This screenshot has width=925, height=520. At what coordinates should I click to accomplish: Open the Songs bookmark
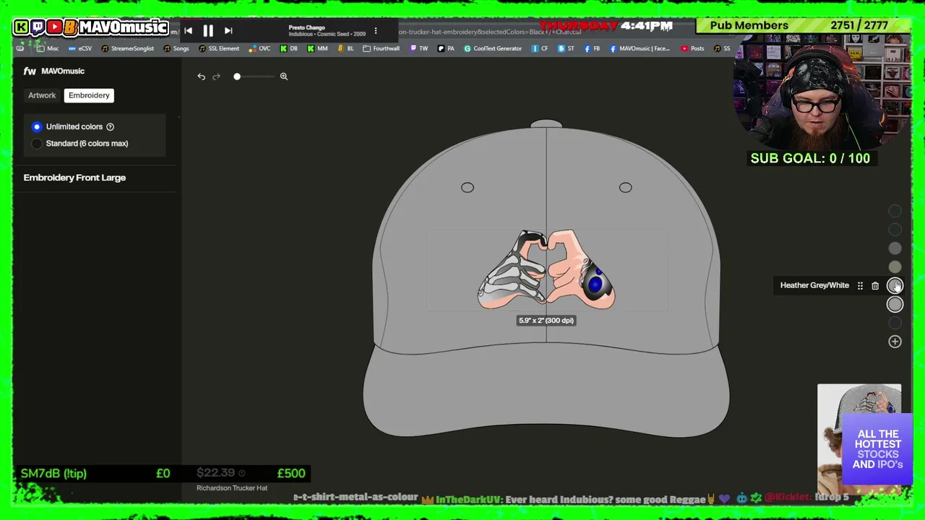pyautogui.click(x=176, y=48)
